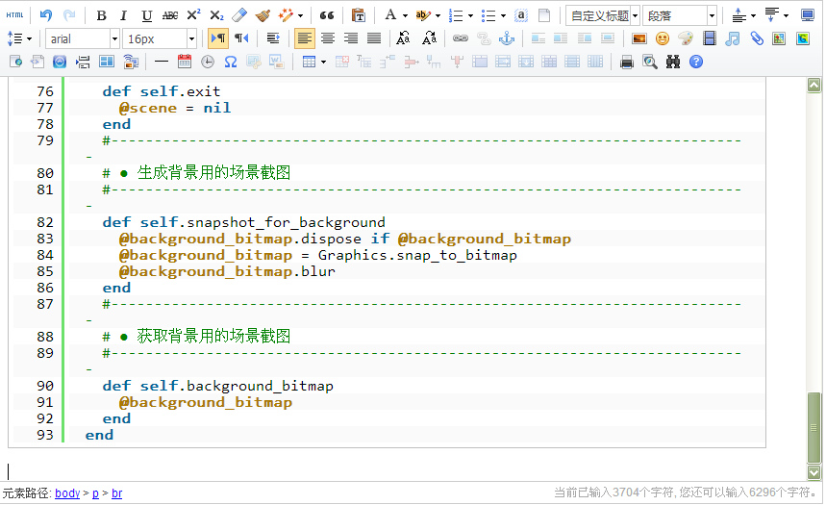Open the ordered list style dropdown arrow
The image size is (826, 505).
tap(470, 15)
